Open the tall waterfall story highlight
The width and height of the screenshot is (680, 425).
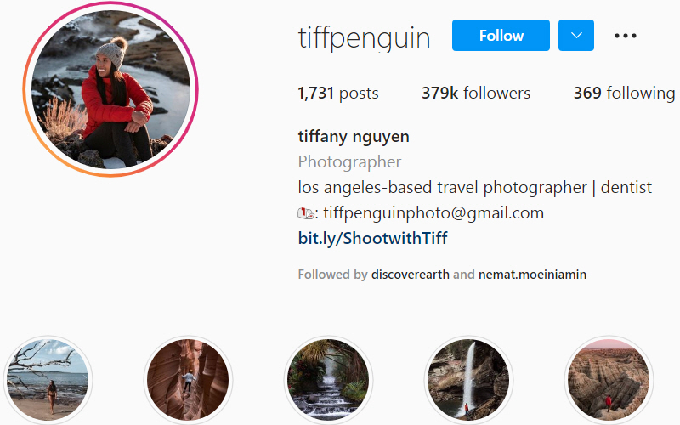click(x=468, y=379)
